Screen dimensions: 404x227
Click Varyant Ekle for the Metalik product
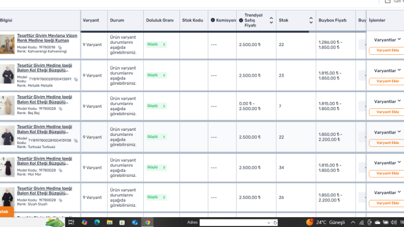(387, 81)
